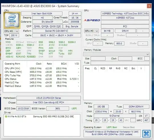Click the Intel Xeon Gold CPU logo
154x140 pixels.
pos(12,20)
